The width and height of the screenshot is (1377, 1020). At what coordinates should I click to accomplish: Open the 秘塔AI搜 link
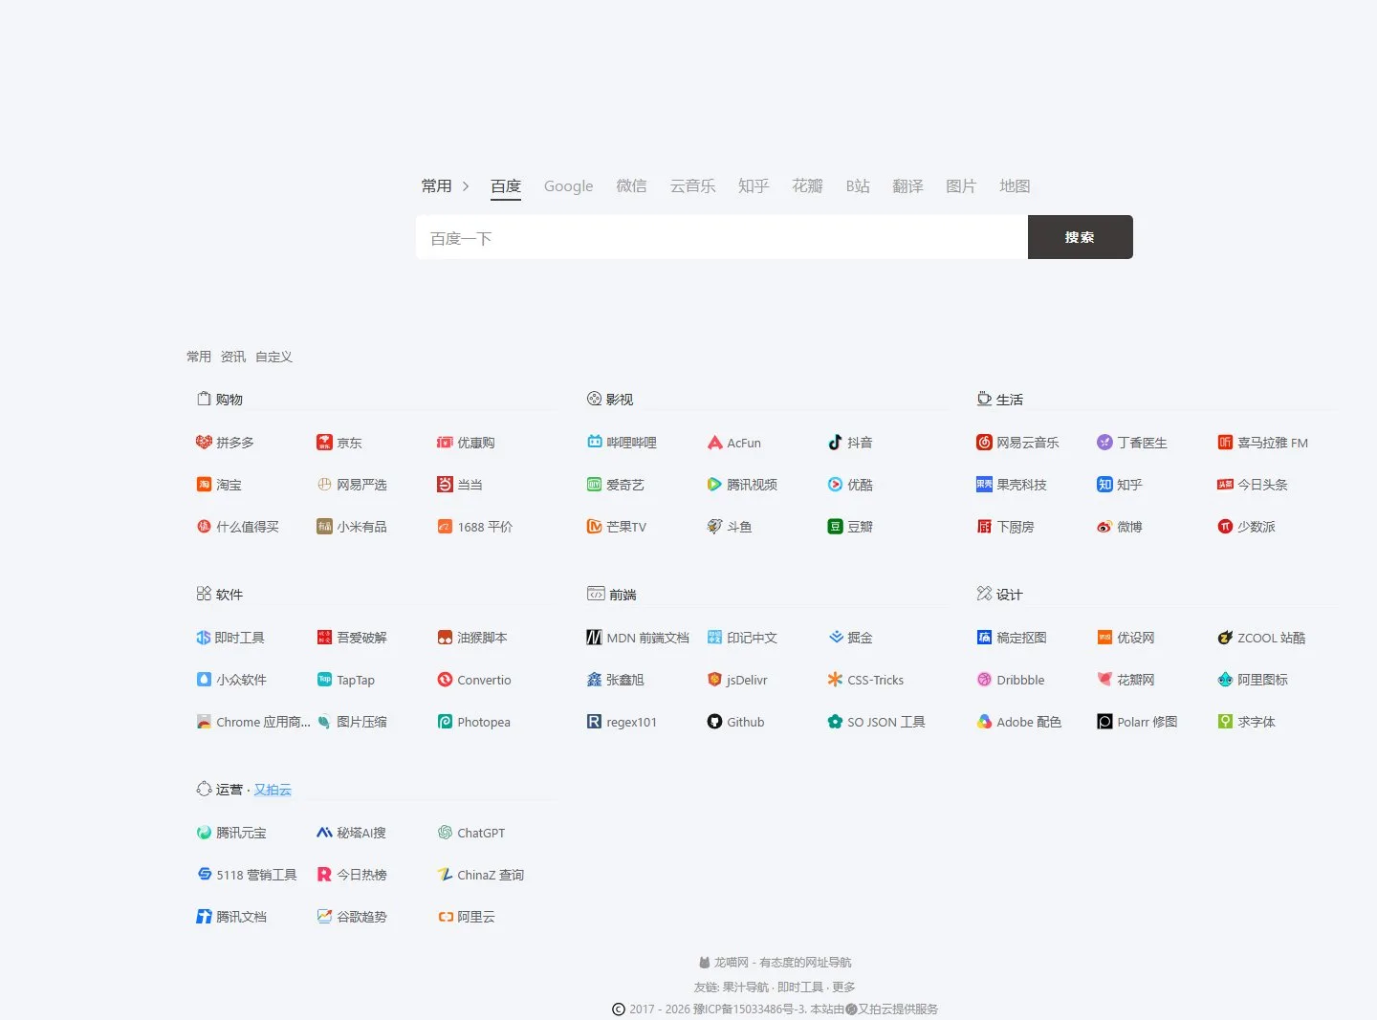pos(352,833)
